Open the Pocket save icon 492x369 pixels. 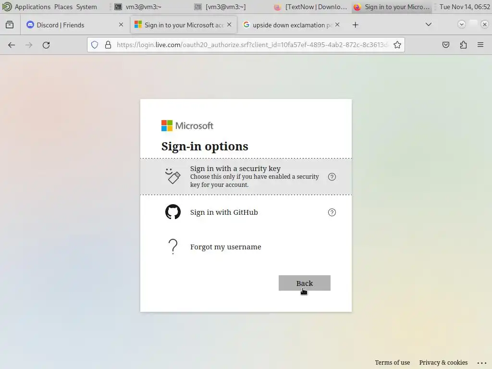(445, 45)
